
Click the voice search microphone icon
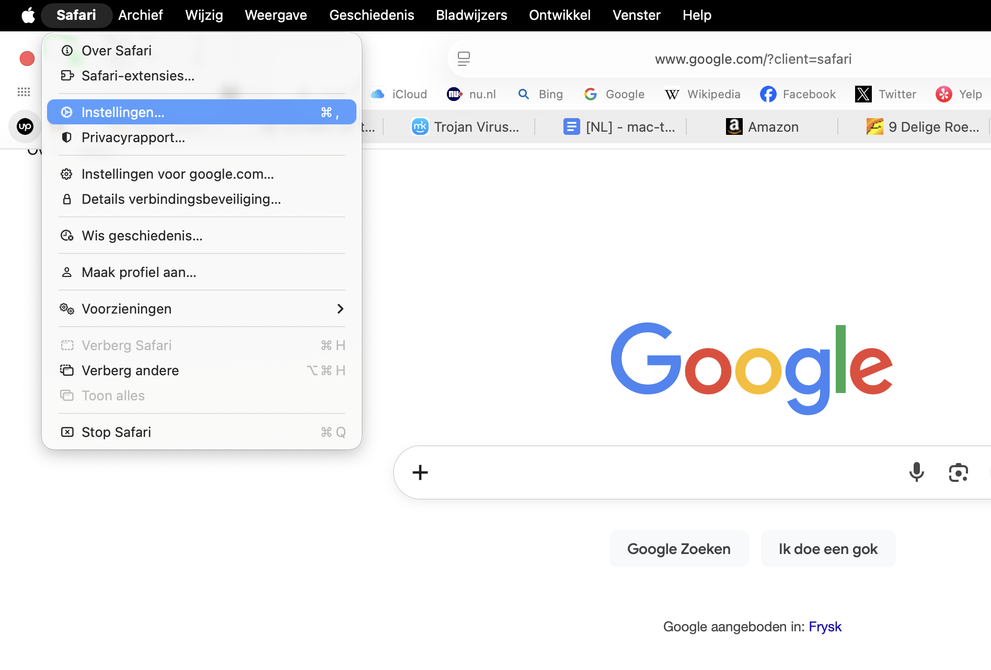click(x=916, y=472)
